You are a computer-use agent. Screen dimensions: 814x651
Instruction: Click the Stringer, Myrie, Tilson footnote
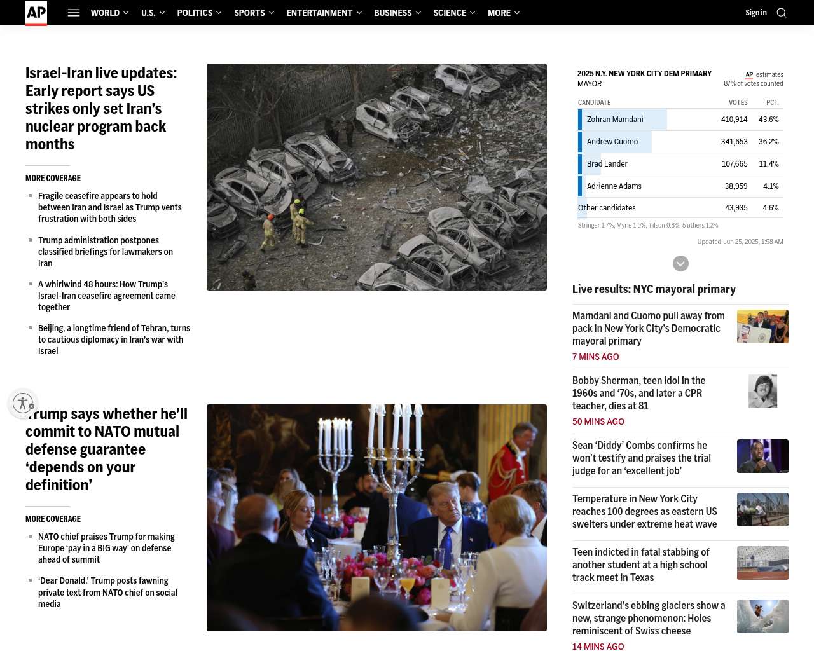(x=648, y=225)
